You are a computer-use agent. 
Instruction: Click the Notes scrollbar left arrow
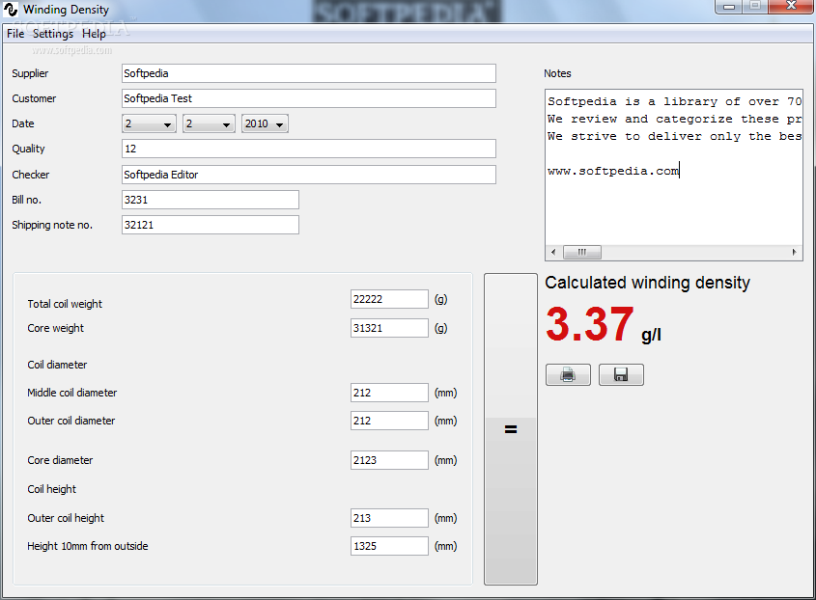[x=553, y=252]
